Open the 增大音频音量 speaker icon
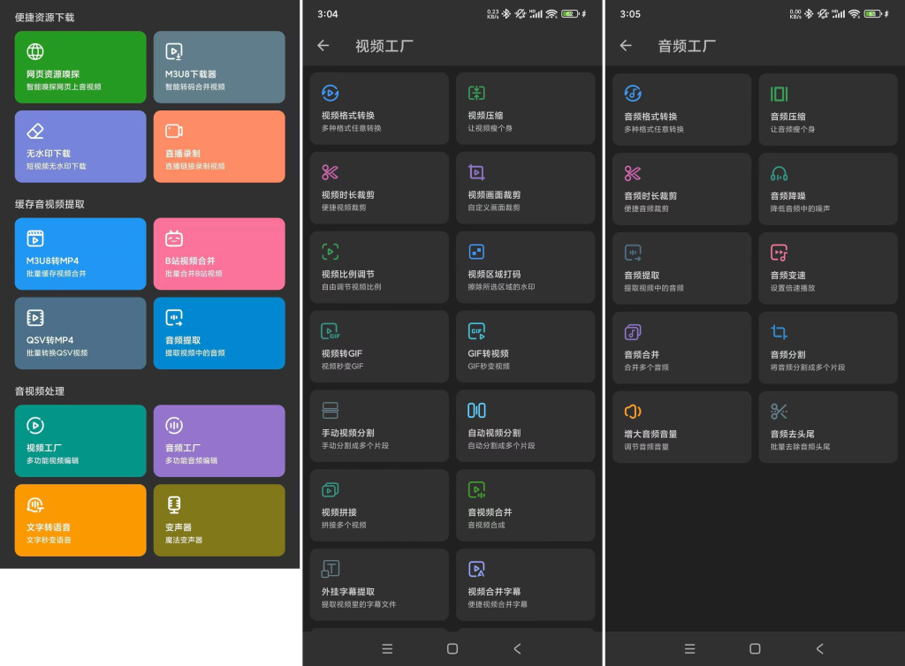Viewport: 905px width, 666px height. 633,411
